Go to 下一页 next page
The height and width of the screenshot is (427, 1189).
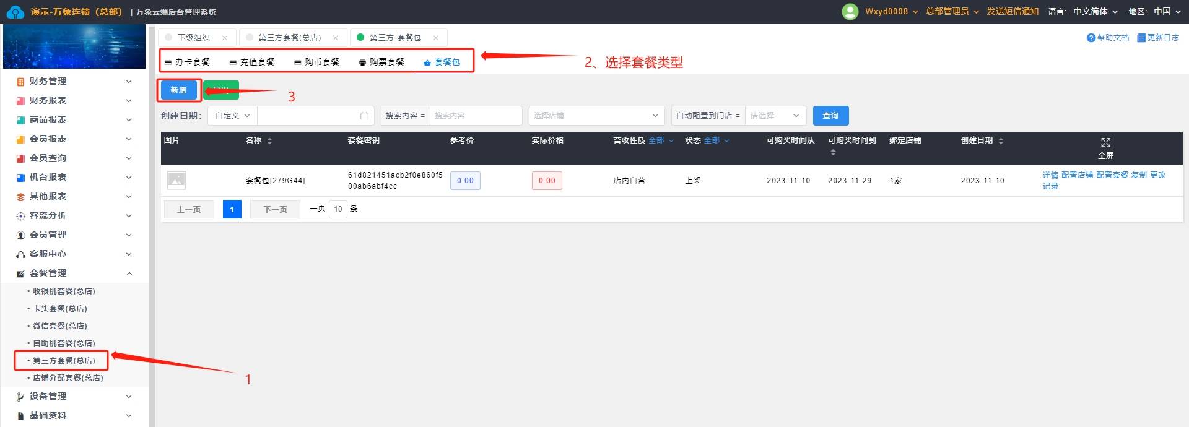click(276, 210)
